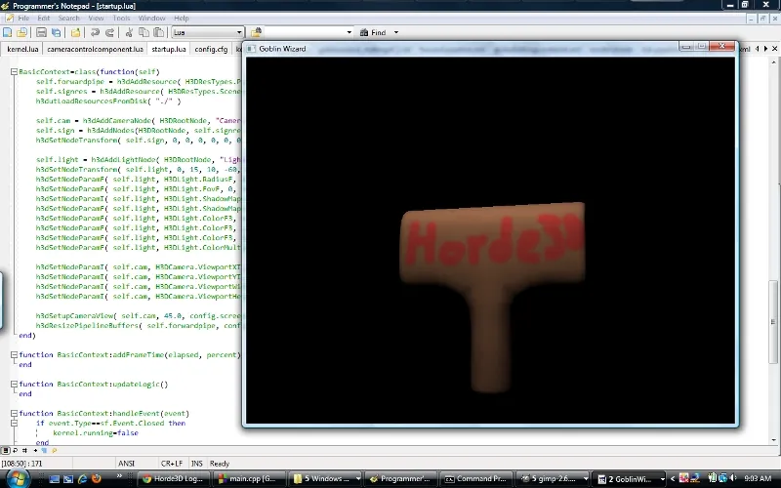Collapse the BasicContext:updateLogic function fold
The height and width of the screenshot is (488, 781).
(x=14, y=384)
